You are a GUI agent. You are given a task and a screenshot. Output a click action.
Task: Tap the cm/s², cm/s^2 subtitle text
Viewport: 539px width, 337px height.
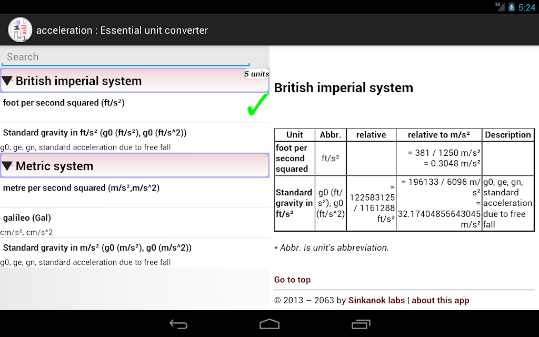(26, 232)
